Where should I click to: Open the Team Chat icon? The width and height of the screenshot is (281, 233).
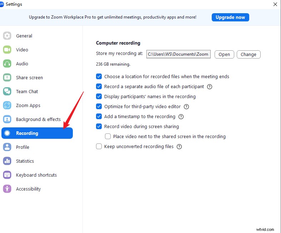click(x=7, y=91)
